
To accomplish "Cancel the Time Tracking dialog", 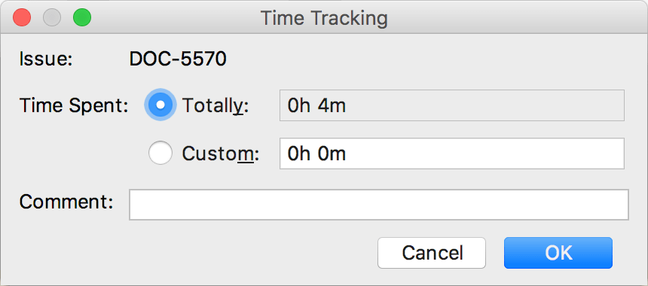I will (x=432, y=253).
